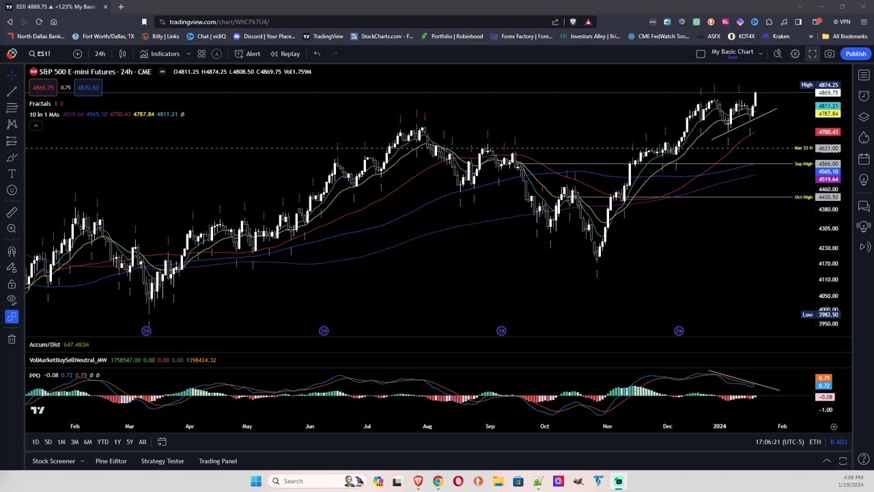Open the indicator templates grid
Screen dimensions: 874x492
[201, 54]
